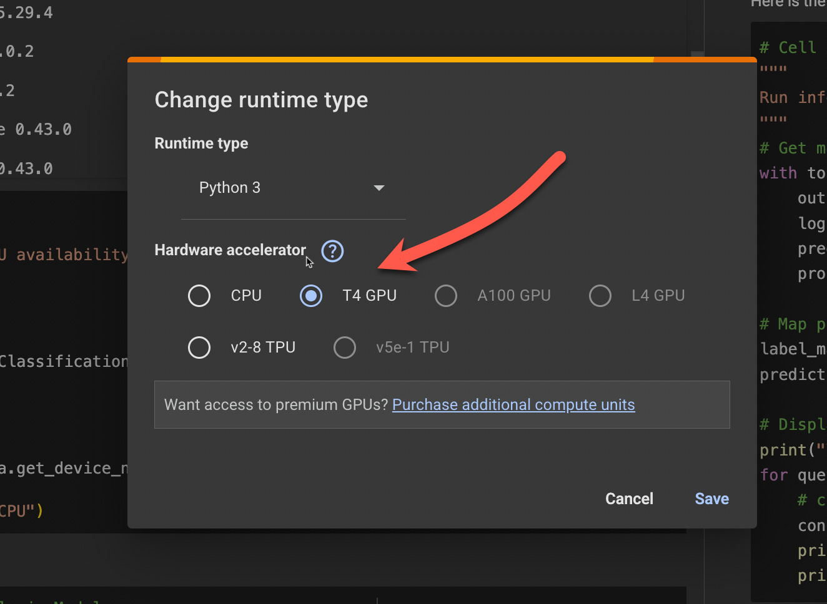
Task: Open the hardware accelerator help icon
Action: 332,251
